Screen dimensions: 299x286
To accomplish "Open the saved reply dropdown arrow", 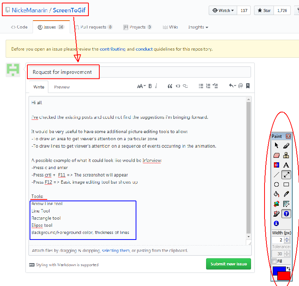I will click(232, 86).
